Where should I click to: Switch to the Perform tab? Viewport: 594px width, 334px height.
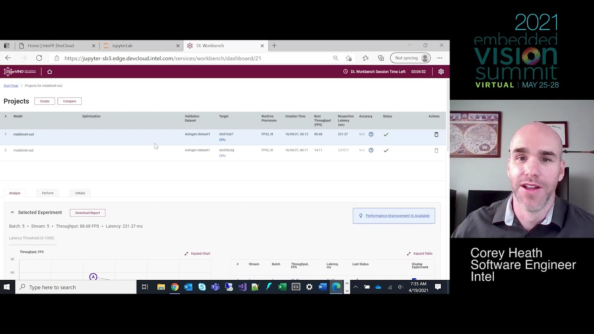click(47, 193)
